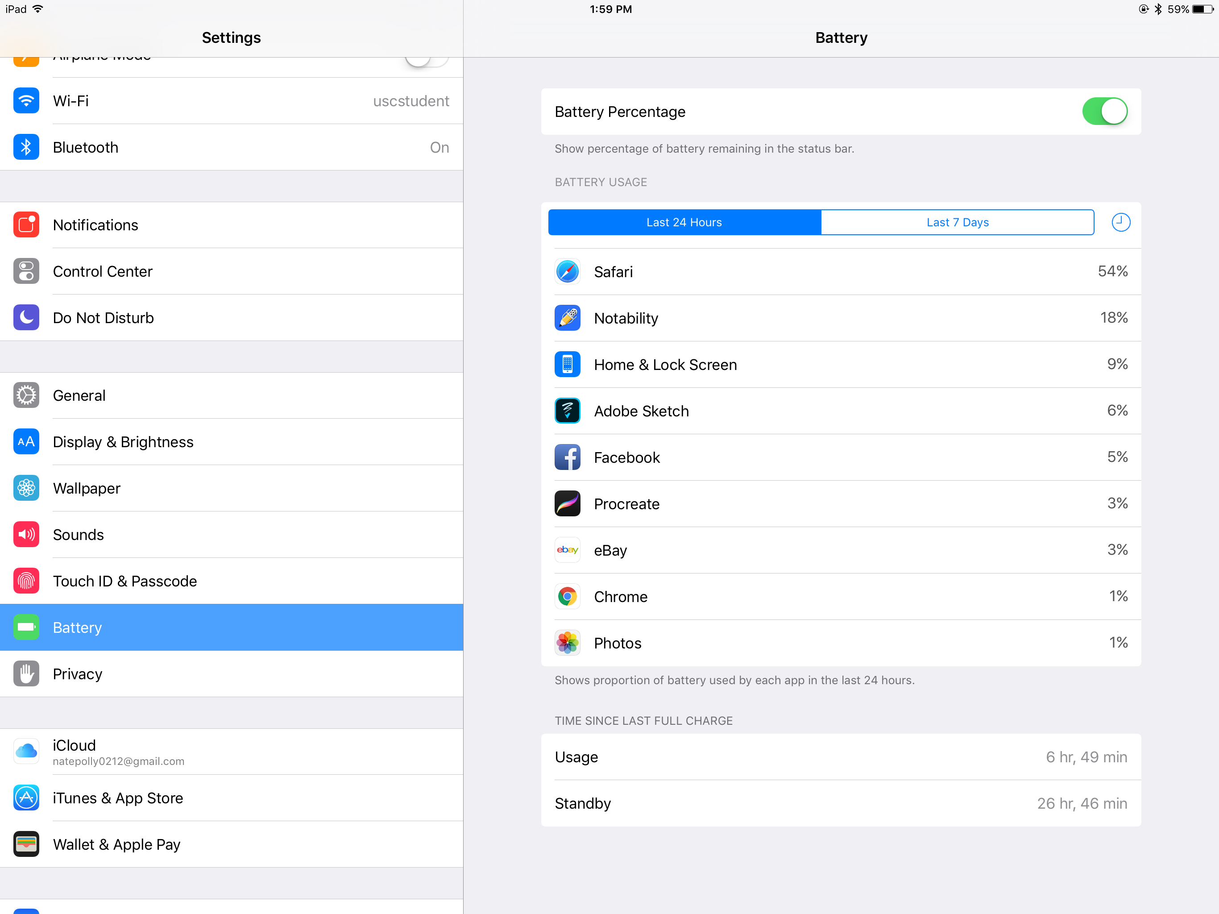
Task: Tap the Adobe Sketch app icon
Action: [x=567, y=411]
